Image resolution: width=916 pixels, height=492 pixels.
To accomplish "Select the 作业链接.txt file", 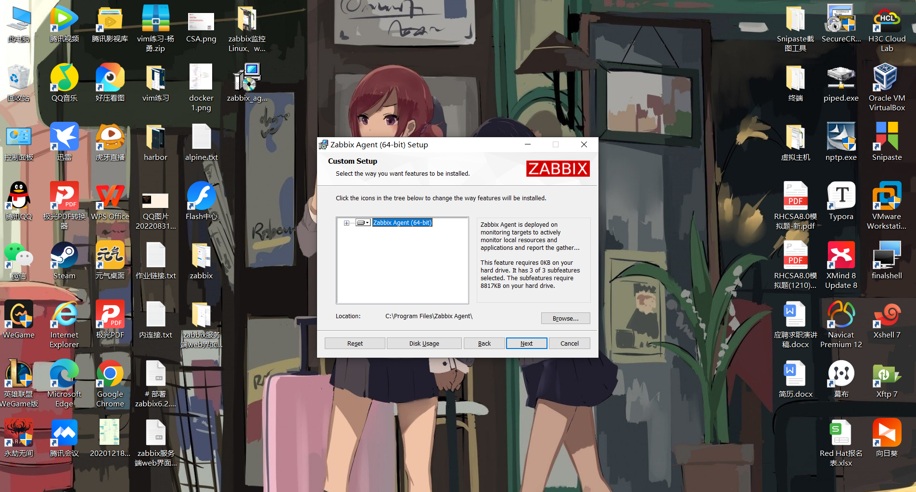I will (155, 261).
